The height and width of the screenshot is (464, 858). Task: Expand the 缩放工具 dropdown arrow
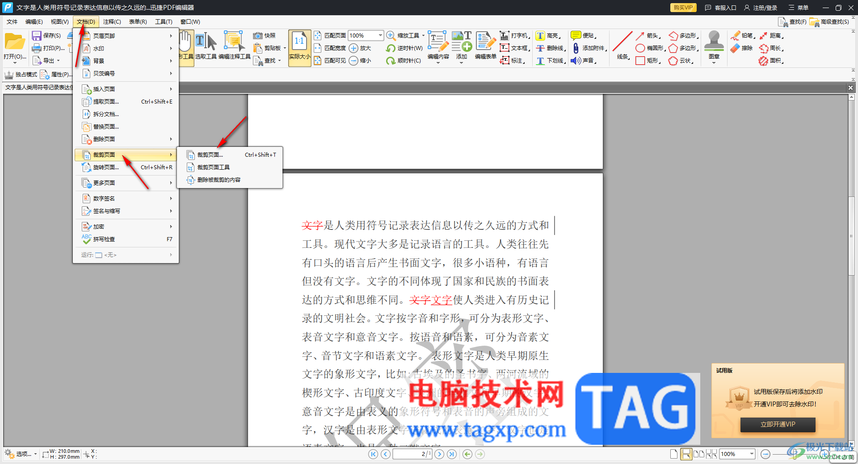click(x=423, y=36)
